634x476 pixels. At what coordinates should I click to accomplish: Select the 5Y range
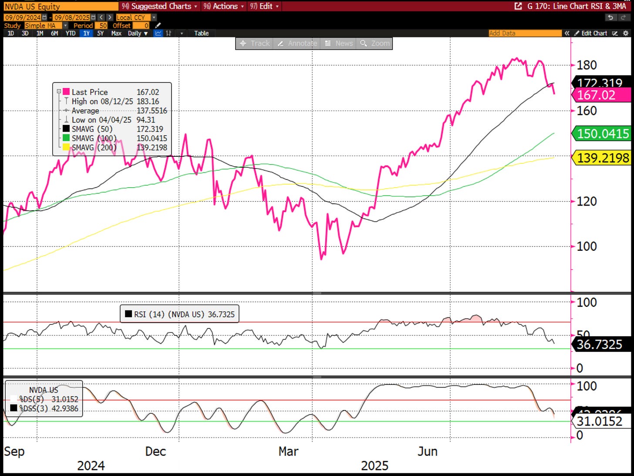point(101,33)
